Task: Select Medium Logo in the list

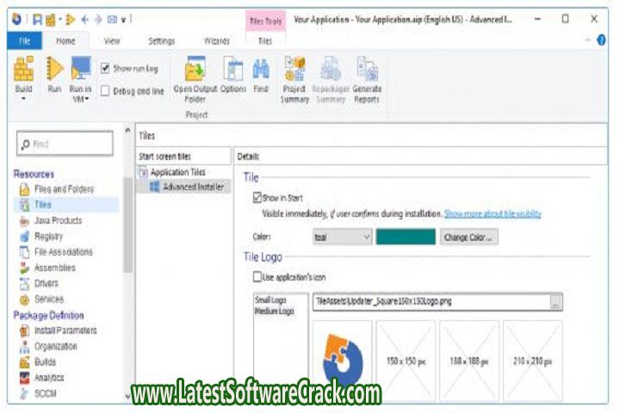Action: (274, 311)
